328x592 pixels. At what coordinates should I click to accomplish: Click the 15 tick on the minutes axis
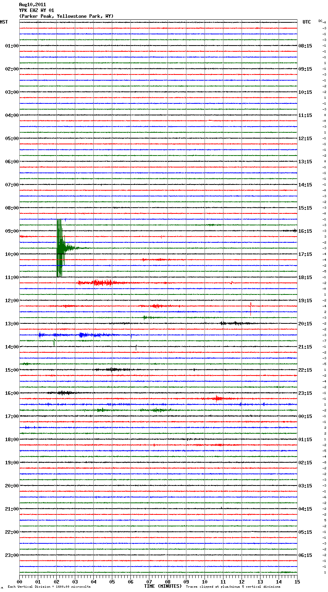pyautogui.click(x=297, y=582)
